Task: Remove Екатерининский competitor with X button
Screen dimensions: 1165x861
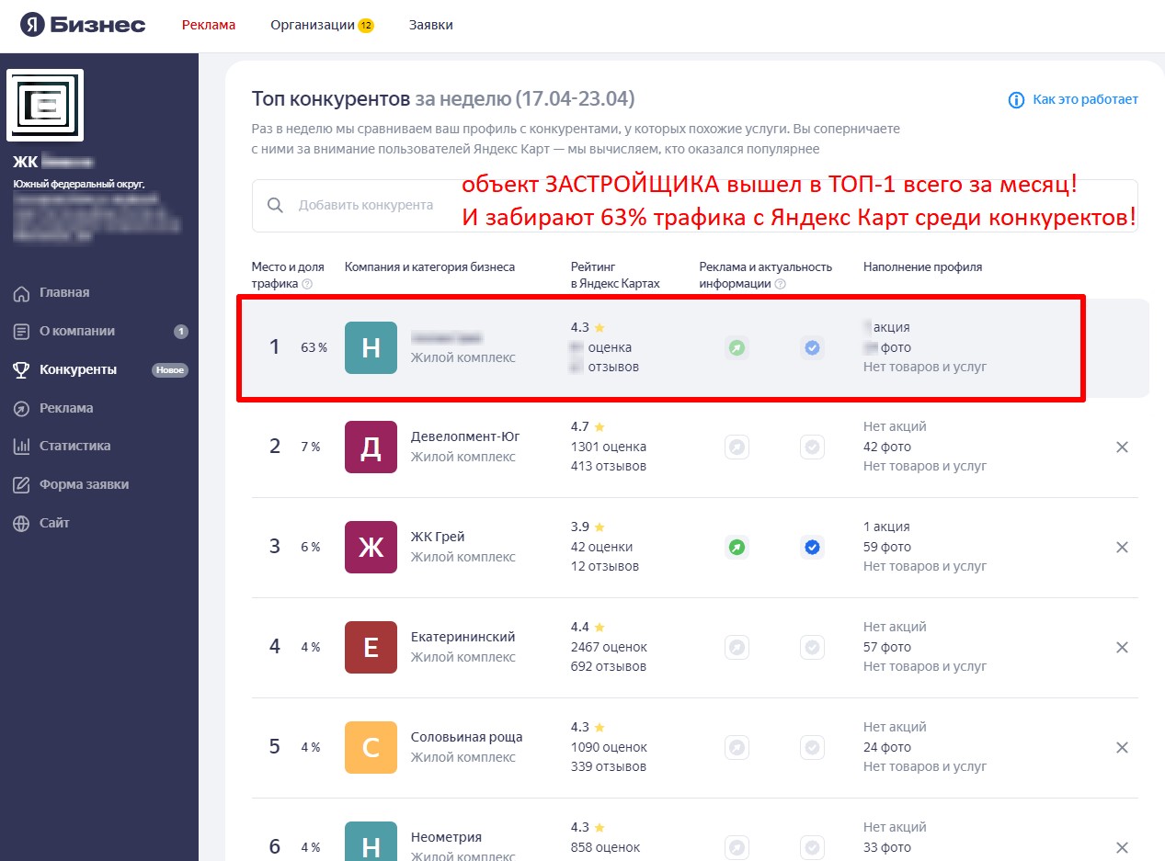Action: (x=1121, y=647)
